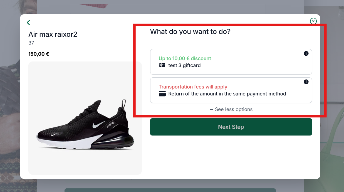
Task: Click the green button partially hidden below dialog
Action: pyautogui.click(x=170, y=190)
